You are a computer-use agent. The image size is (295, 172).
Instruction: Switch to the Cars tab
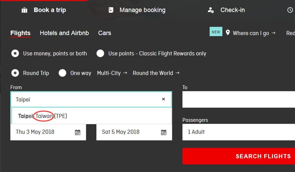[x=105, y=33]
